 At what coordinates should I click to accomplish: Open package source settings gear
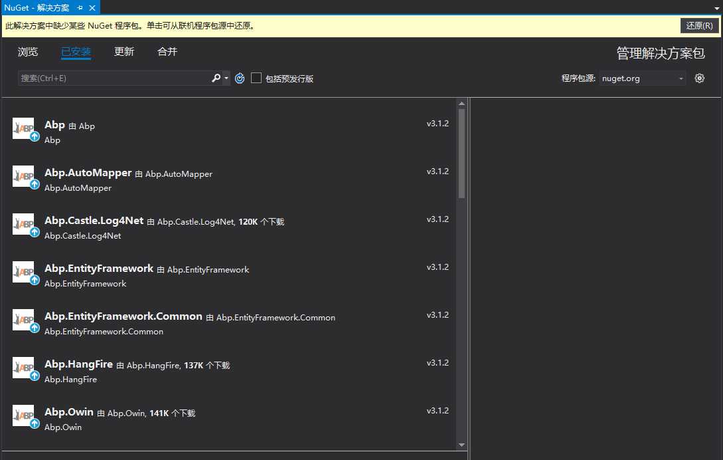700,78
